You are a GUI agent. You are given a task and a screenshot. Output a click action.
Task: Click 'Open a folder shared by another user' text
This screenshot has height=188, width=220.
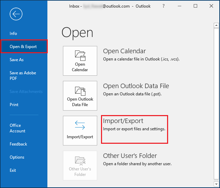(137, 164)
